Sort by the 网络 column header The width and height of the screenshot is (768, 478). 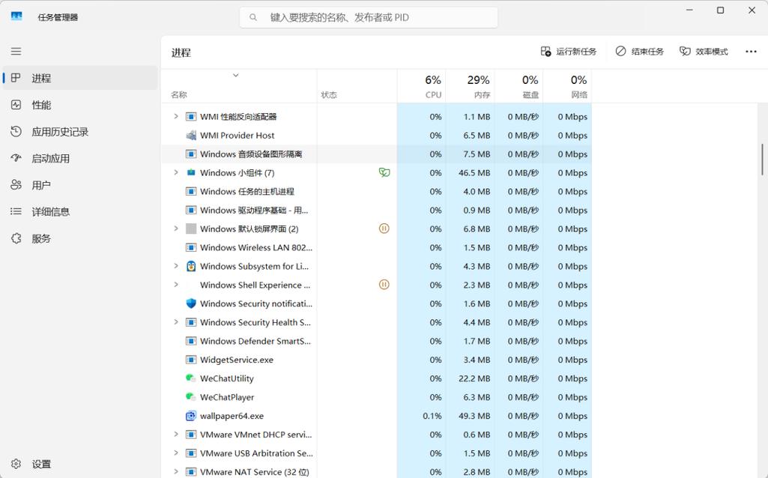point(567,86)
